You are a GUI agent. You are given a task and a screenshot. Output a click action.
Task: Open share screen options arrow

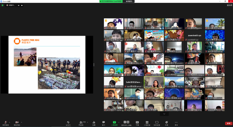click(x=119, y=122)
